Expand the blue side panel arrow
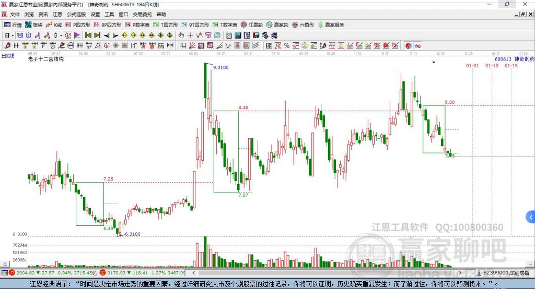 (531, 217)
